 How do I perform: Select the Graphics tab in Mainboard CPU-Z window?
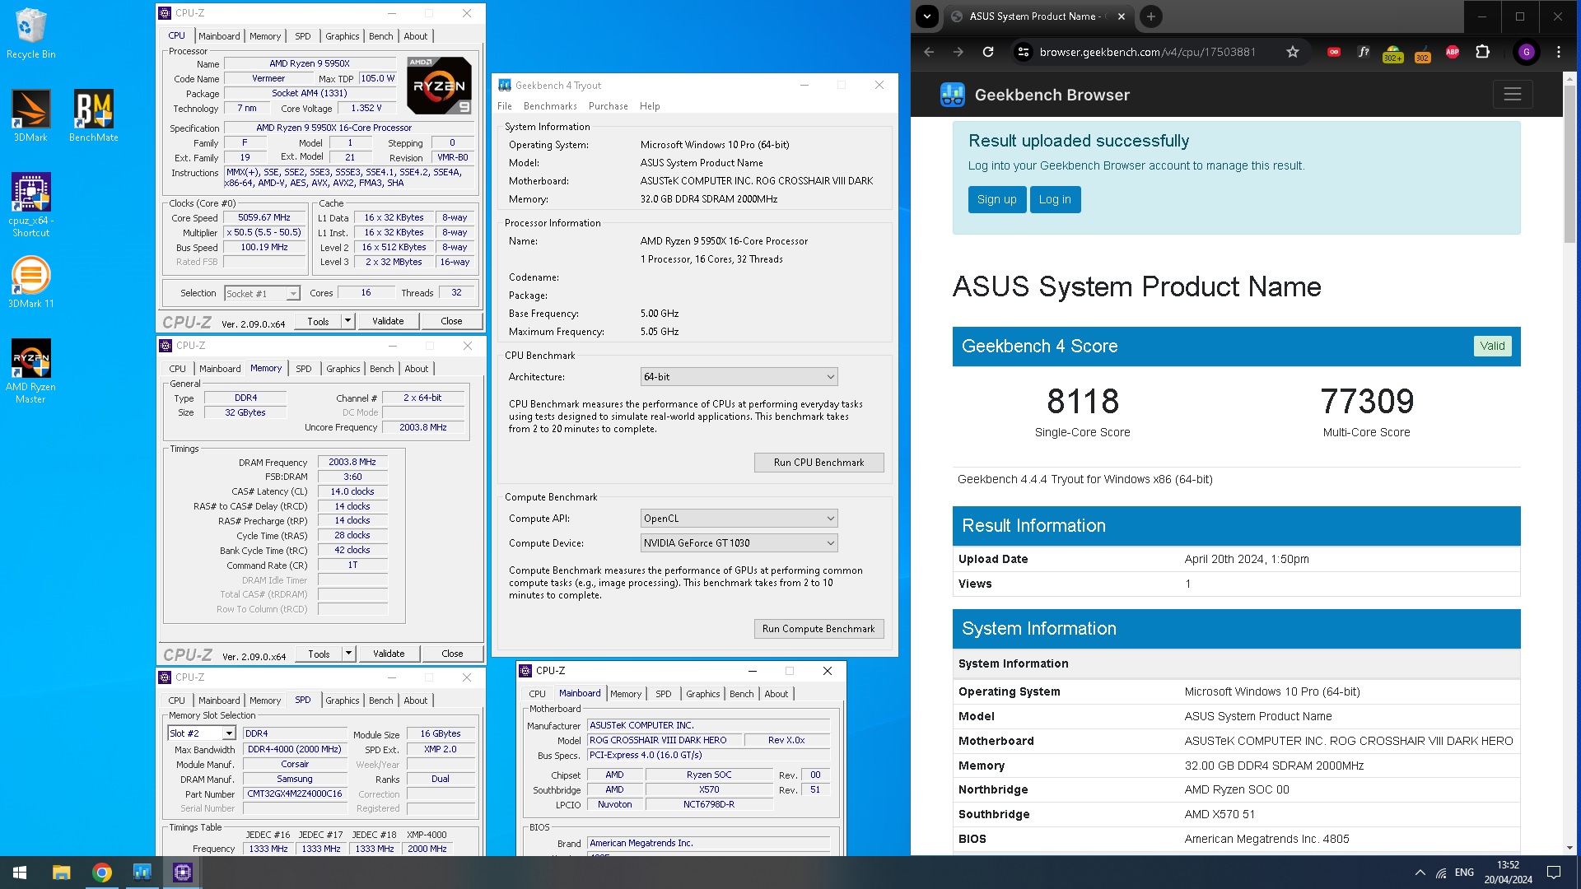(702, 694)
